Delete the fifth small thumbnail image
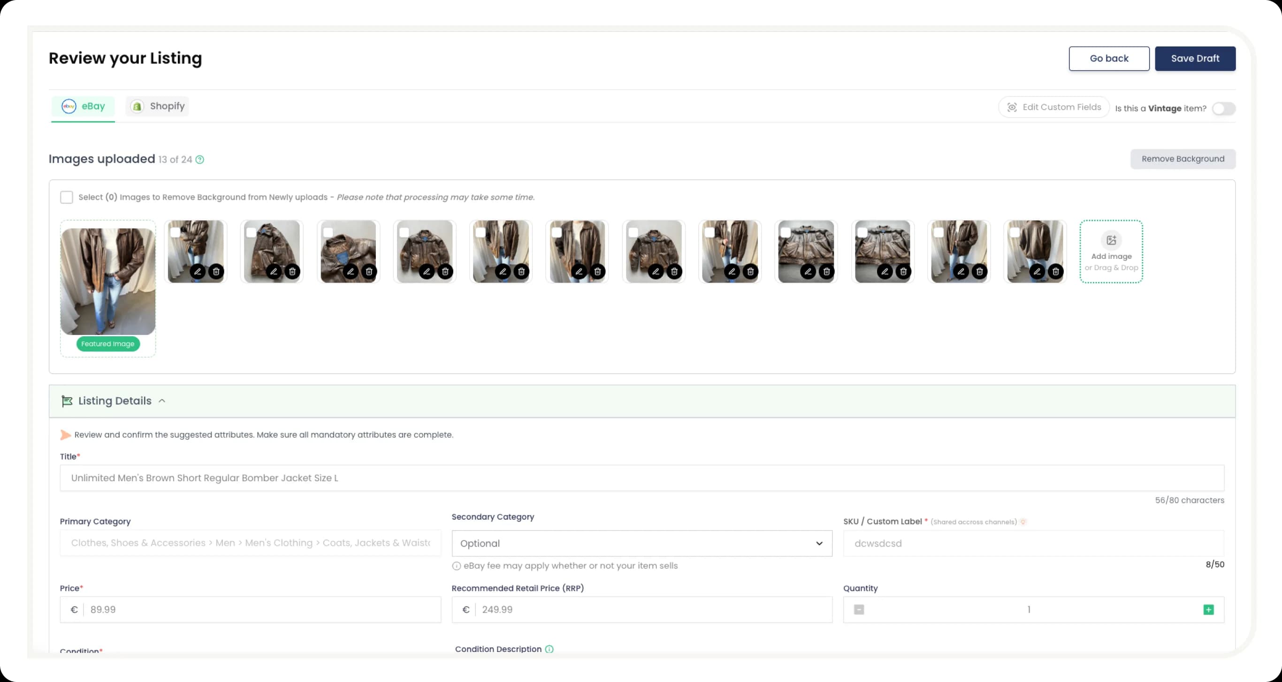The width and height of the screenshot is (1282, 682). point(521,272)
